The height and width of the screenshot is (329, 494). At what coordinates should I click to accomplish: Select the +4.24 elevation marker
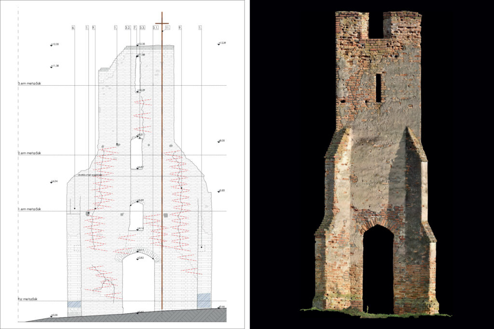coord(54,182)
